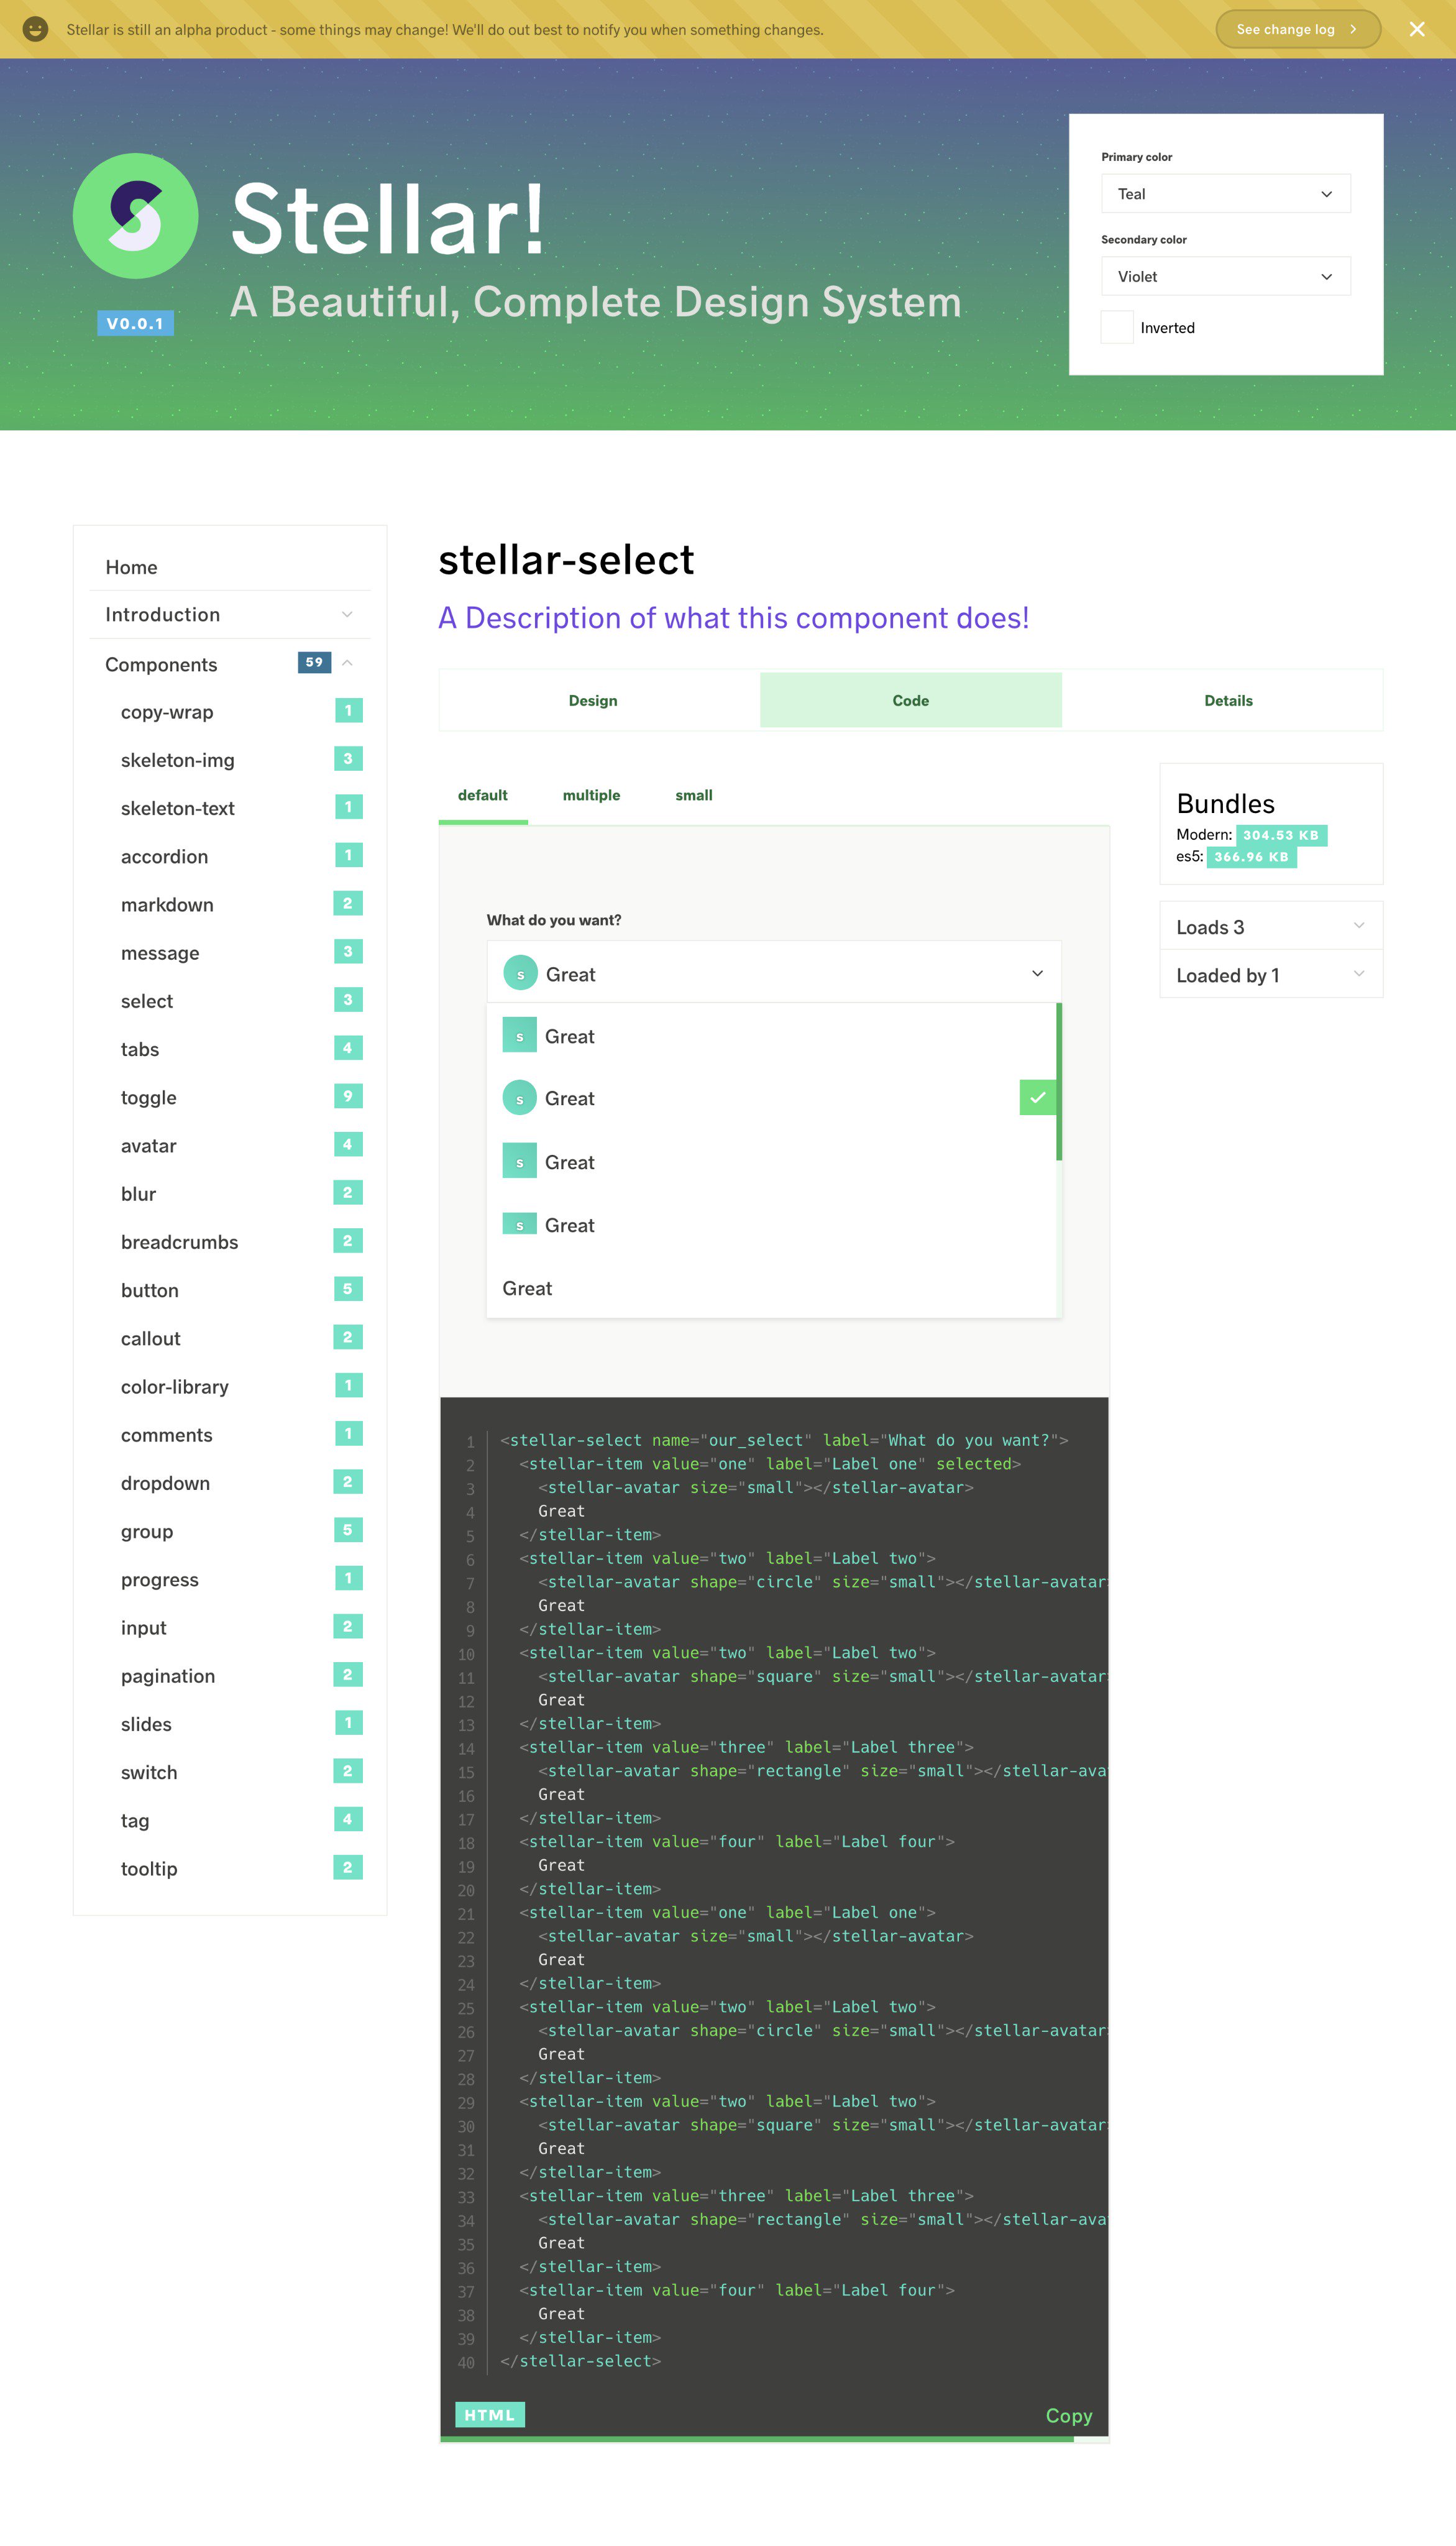1456x2546 pixels.
Task: Collapse the Components section chevron
Action: pyautogui.click(x=347, y=663)
